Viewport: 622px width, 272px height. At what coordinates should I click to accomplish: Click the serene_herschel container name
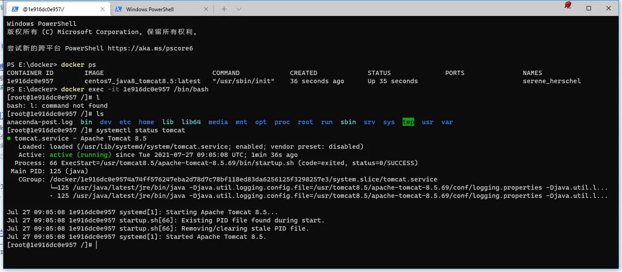551,81
